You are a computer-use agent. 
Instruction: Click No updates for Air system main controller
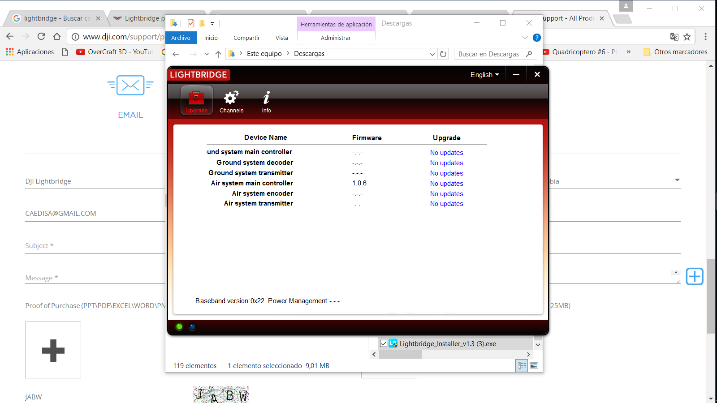pyautogui.click(x=446, y=184)
